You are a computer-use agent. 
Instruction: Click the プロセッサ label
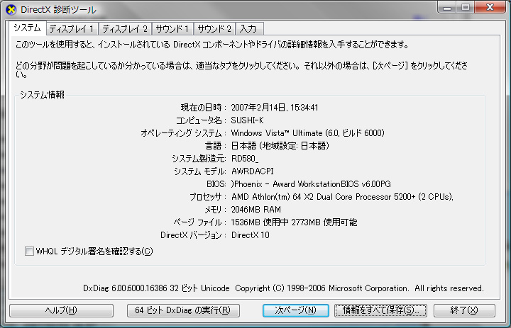pos(208,197)
